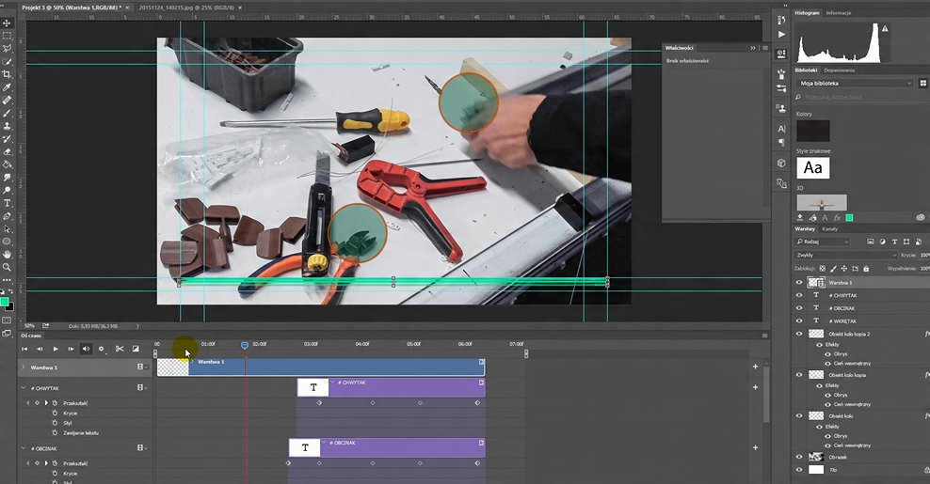Select the Quick Selection tool
Image resolution: width=930 pixels, height=484 pixels.
click(8, 62)
